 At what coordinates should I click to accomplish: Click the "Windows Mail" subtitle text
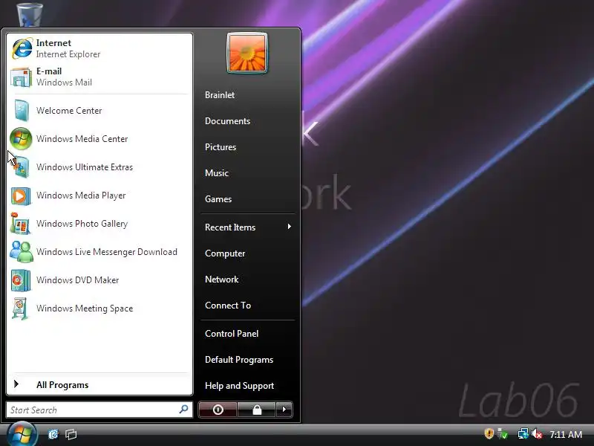click(64, 83)
